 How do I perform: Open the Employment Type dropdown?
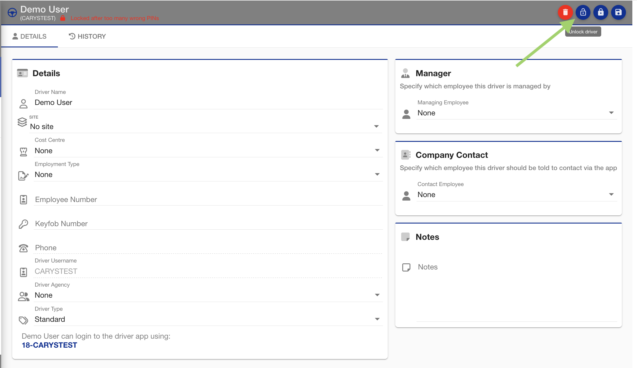(x=208, y=174)
